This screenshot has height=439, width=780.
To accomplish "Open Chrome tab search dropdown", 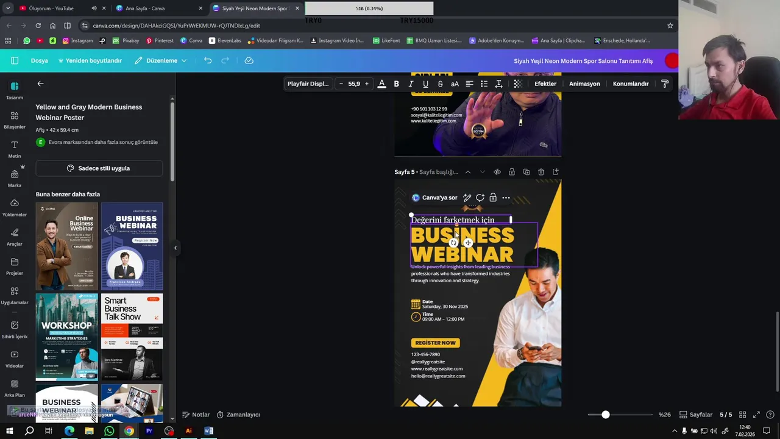I will tap(8, 9).
